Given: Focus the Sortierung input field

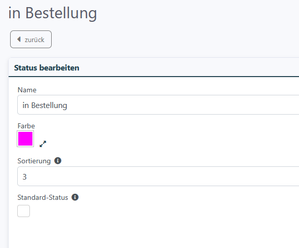Looking at the screenshot, I should (x=158, y=176).
